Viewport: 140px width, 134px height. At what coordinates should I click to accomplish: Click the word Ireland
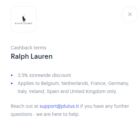coord(37,91)
